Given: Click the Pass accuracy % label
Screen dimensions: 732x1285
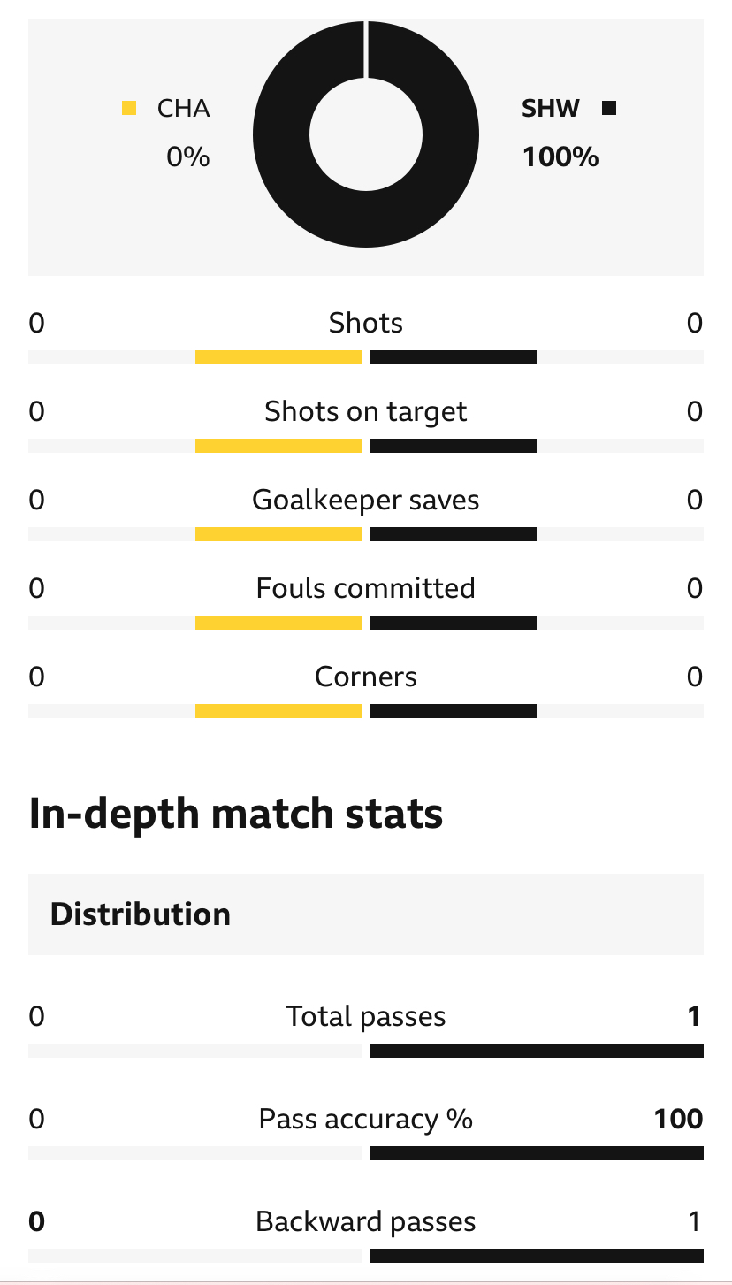Looking at the screenshot, I should click(x=366, y=1119).
